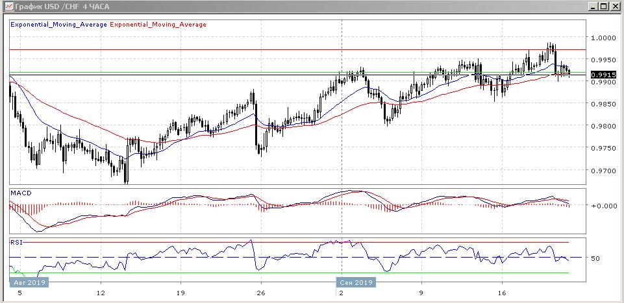
Task: Click date label 5 on time axis
Action: 20,293
